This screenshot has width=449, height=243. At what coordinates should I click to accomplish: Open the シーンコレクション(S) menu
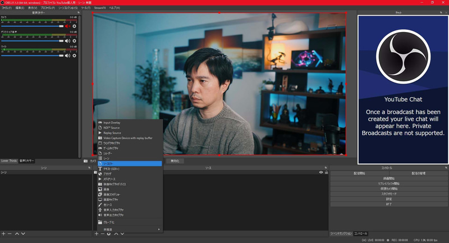point(68,8)
